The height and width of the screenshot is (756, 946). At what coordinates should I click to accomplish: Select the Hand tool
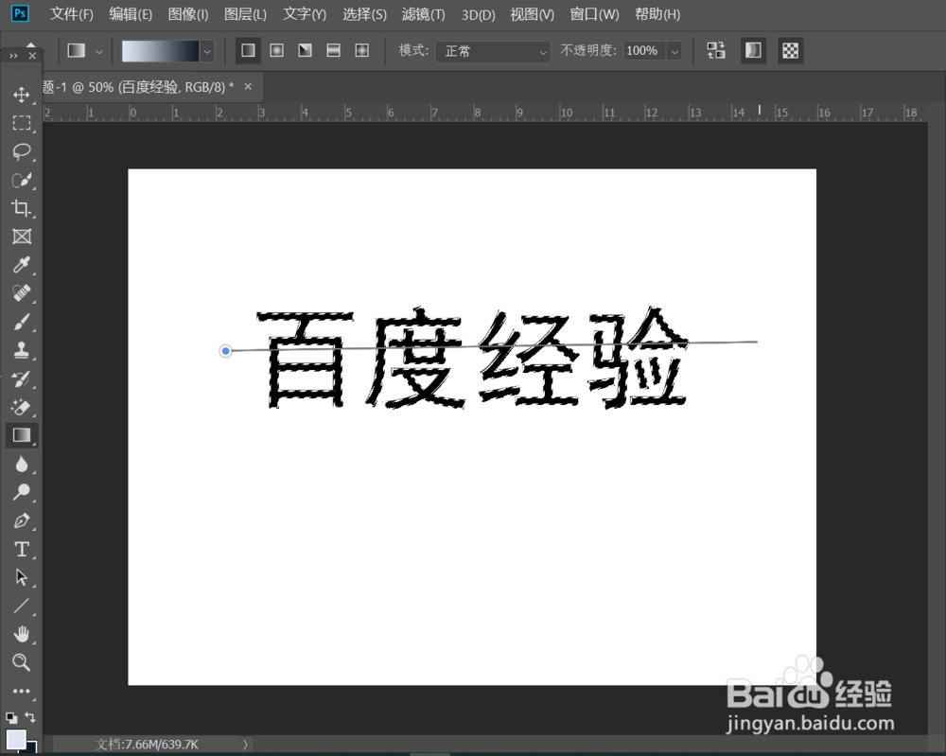tap(22, 634)
